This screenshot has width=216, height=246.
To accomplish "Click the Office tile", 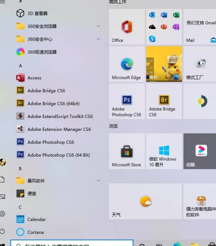I will point(127,27).
